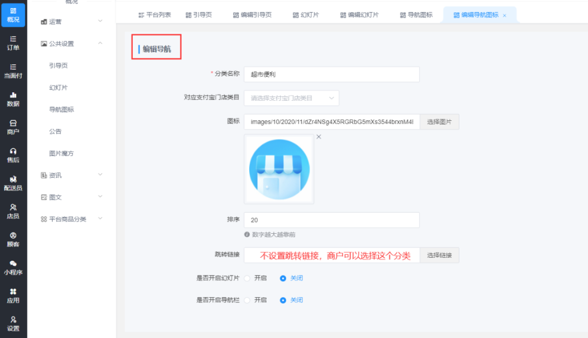Click the 选择链接 button
Screen dimensions: 588x338
click(439, 256)
